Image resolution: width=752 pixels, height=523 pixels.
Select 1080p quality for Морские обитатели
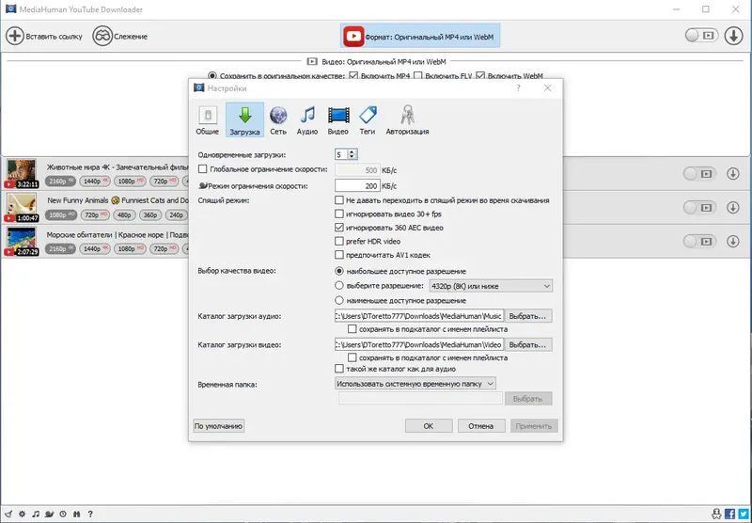pyautogui.click(x=130, y=248)
